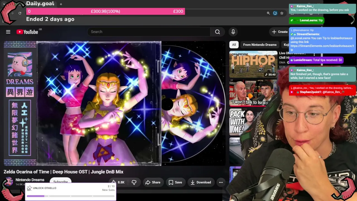
Task: Click the install app icon in address bar
Action: coord(275,13)
